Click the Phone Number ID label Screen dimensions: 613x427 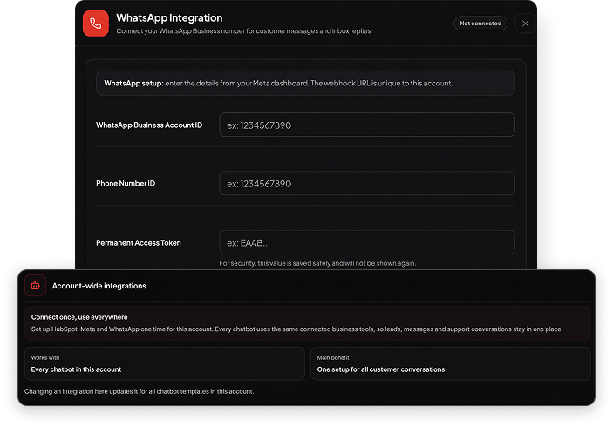pos(126,183)
